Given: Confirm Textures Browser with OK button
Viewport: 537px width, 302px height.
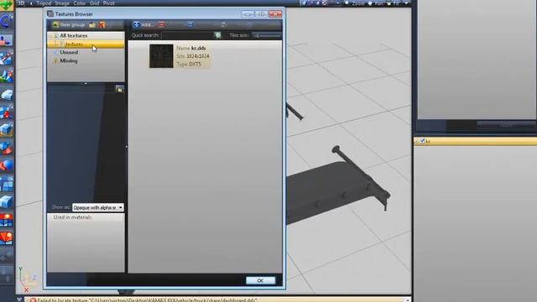Looking at the screenshot, I should click(x=260, y=280).
